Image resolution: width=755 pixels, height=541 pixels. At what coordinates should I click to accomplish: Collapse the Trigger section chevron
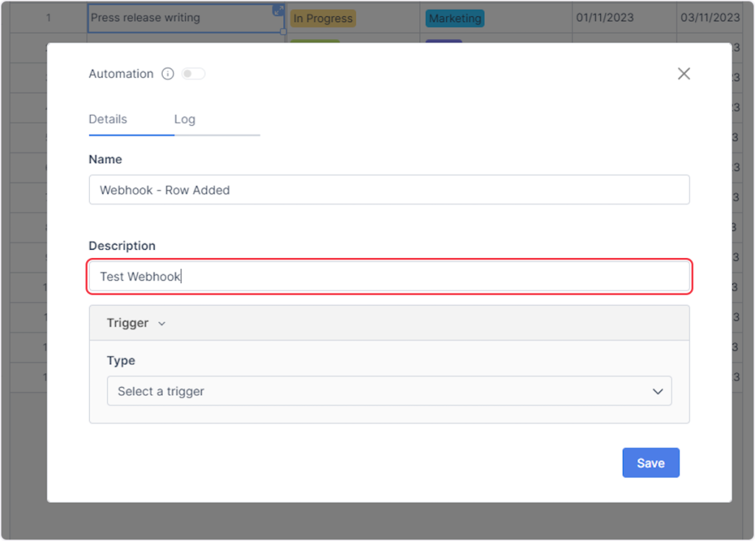(x=162, y=324)
